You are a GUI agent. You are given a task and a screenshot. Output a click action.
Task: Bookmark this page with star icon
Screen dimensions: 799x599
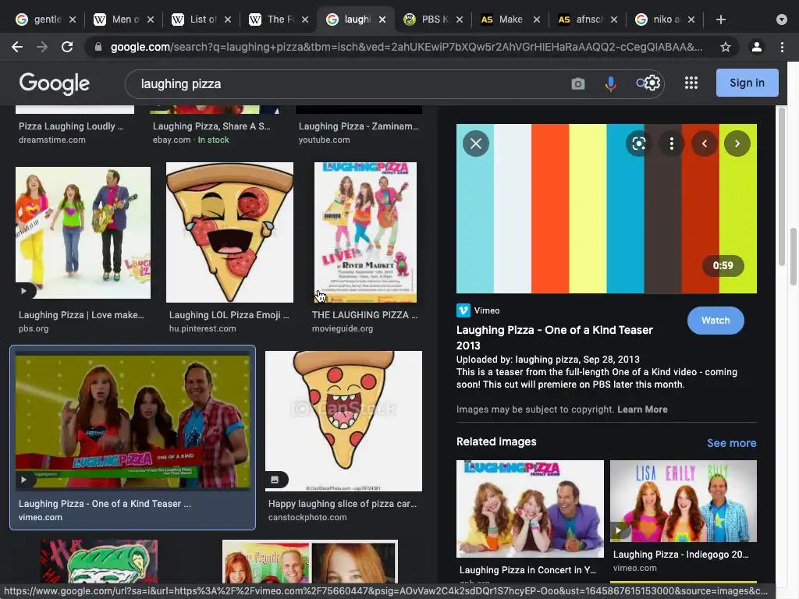coord(725,47)
